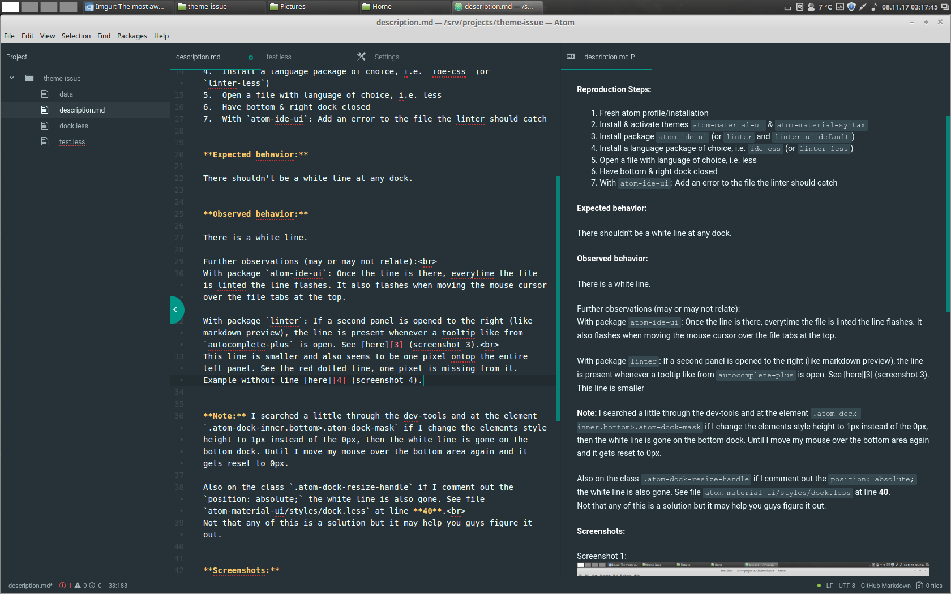Click file icon next to test.less
Viewport: 951px width, 594px height.
(45, 141)
